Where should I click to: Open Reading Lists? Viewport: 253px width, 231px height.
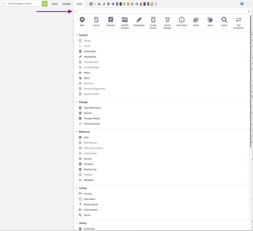pos(88,169)
